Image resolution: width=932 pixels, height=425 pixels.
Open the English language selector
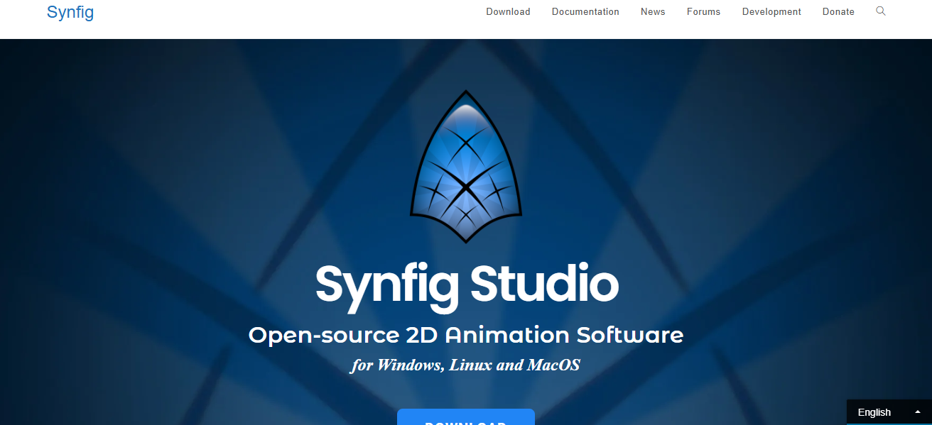coord(889,412)
